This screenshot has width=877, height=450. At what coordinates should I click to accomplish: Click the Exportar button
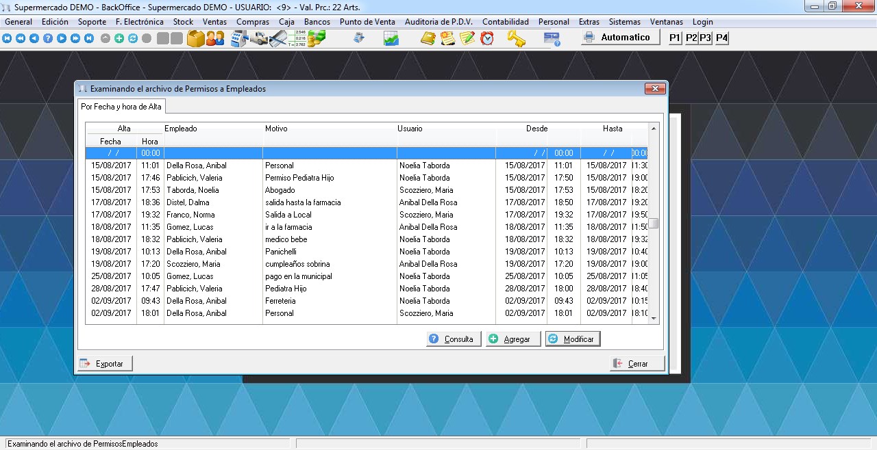(103, 364)
